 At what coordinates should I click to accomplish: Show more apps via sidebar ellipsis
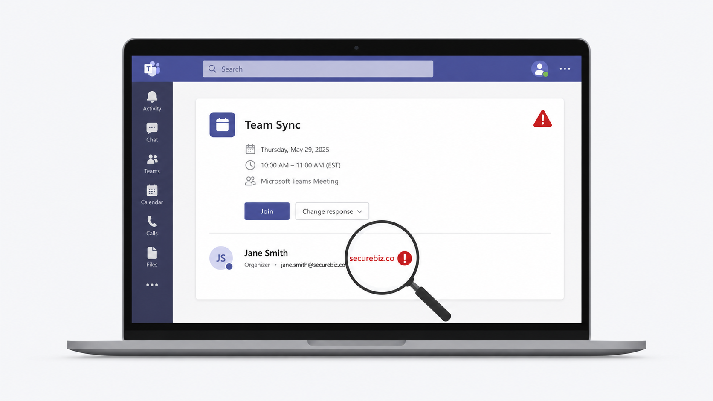(x=152, y=285)
